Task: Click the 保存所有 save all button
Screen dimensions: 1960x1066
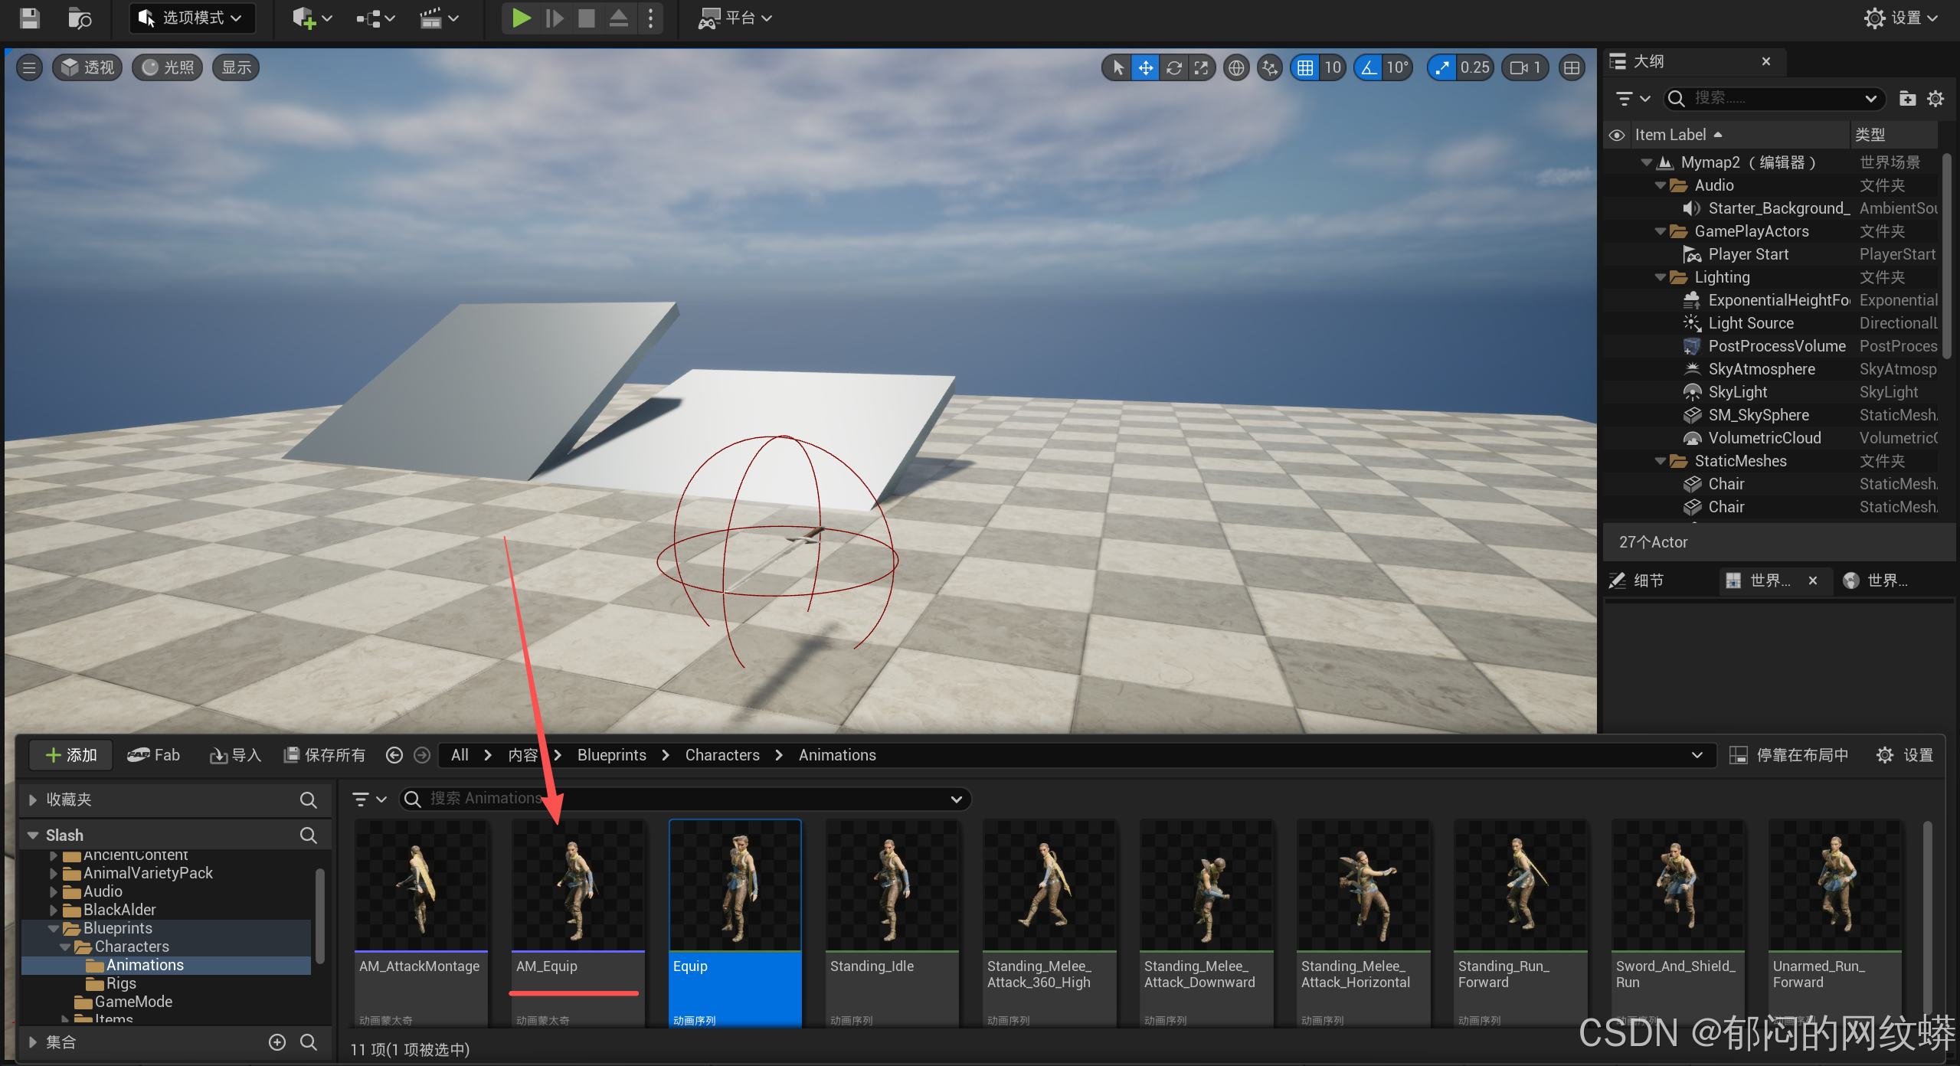Action: tap(325, 755)
